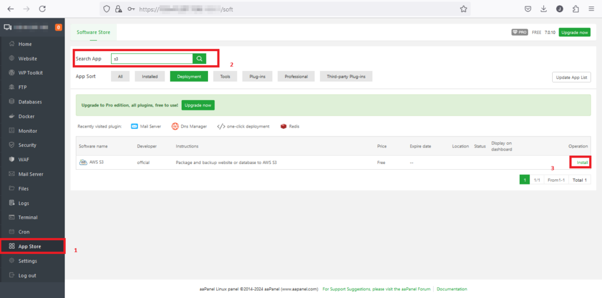
Task: Open one-click deployment plugin shortcut
Action: coord(243,126)
